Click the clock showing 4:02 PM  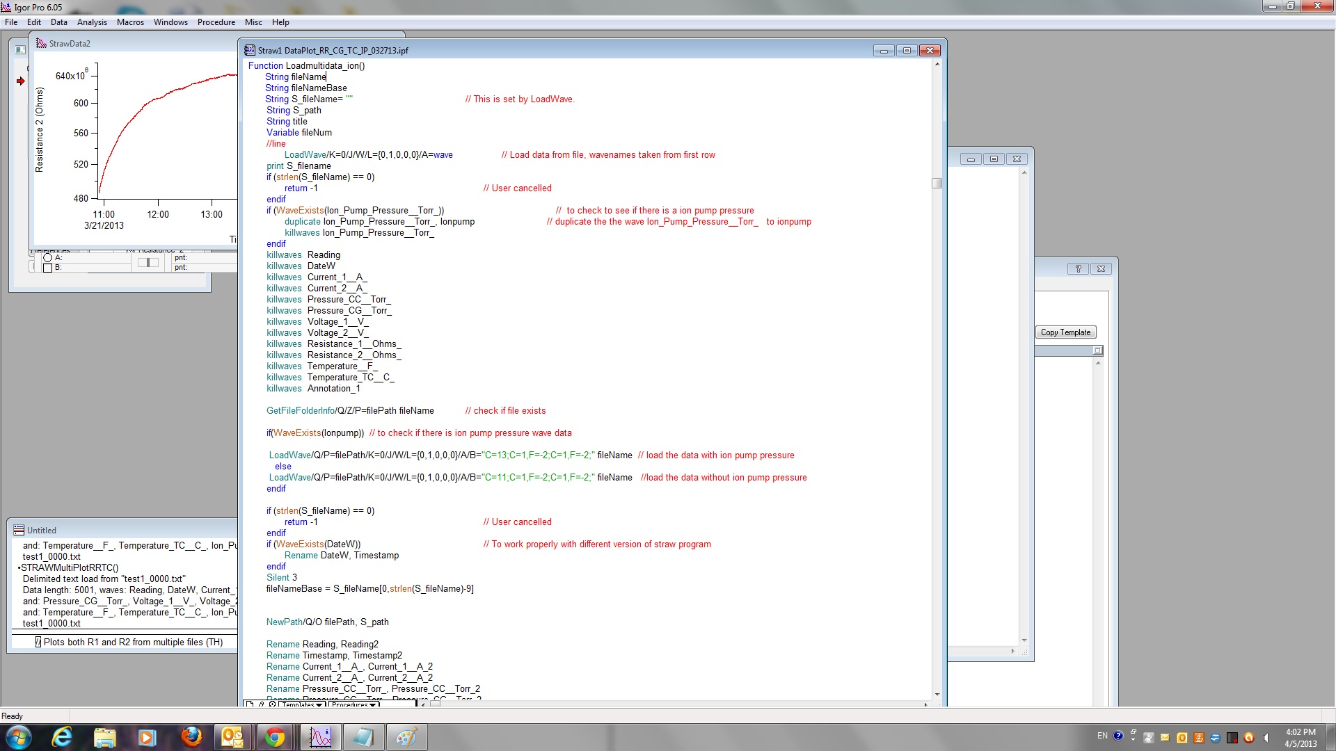pos(1301,738)
